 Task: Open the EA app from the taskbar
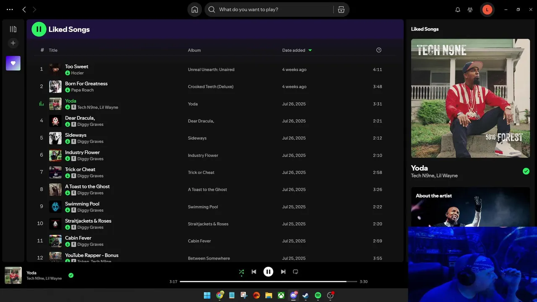[256, 295]
